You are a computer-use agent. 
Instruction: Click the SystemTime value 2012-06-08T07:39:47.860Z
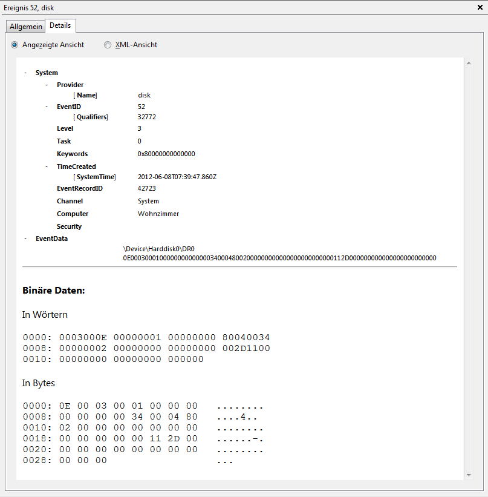coord(177,177)
